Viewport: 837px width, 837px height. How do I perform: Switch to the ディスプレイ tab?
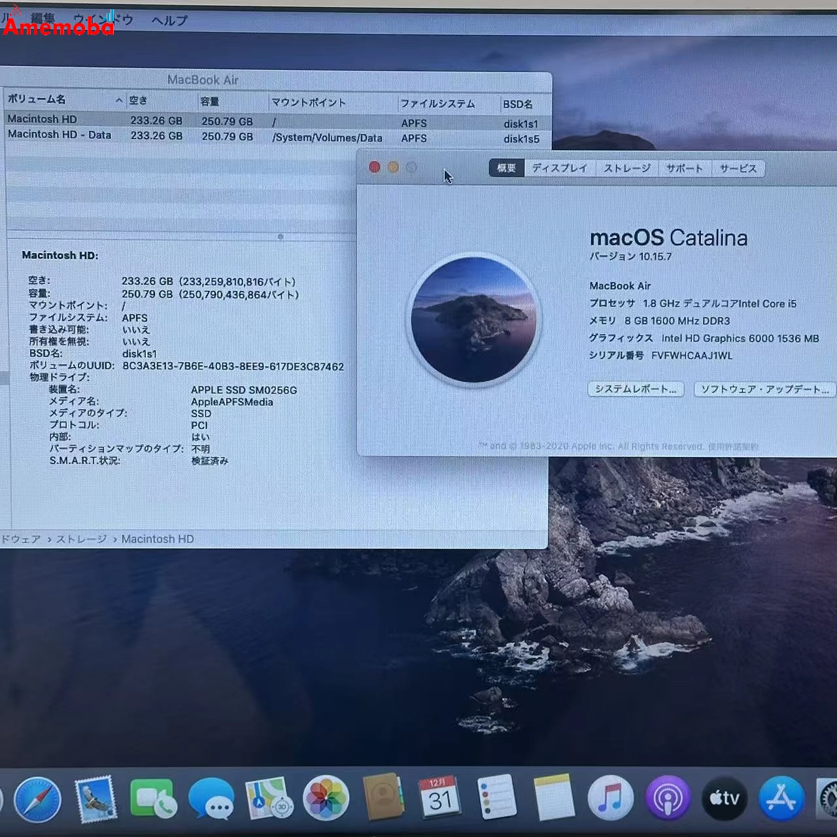(x=559, y=168)
